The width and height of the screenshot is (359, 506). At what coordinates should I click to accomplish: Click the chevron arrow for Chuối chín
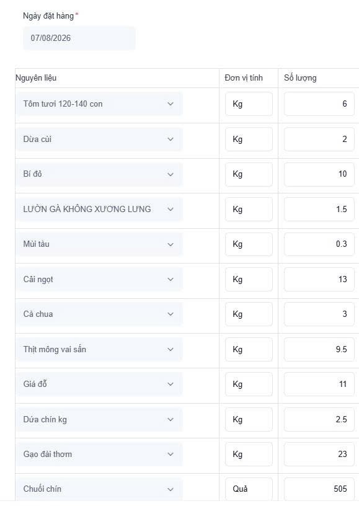pyautogui.click(x=171, y=489)
